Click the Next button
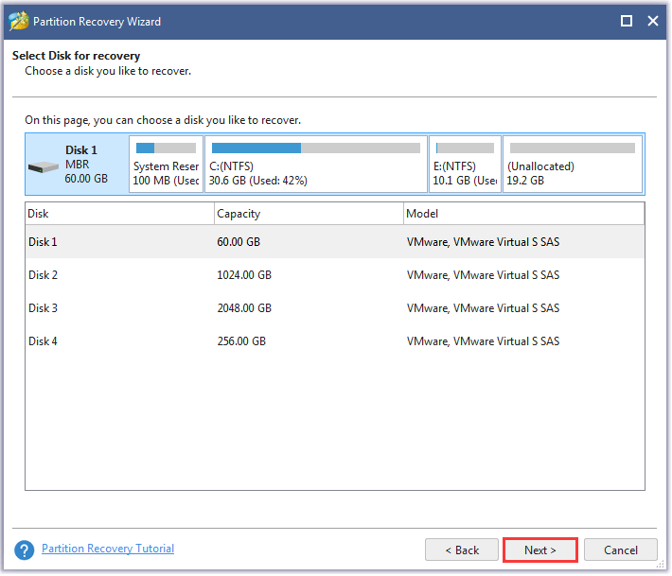672x576 pixels. coord(540,550)
